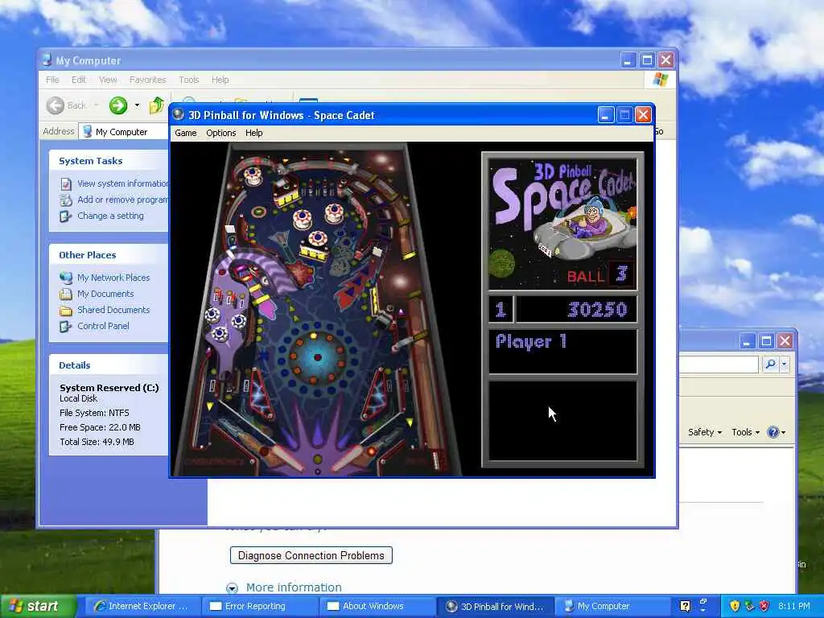Open the Options menu in 3D Pinball
Image resolution: width=824 pixels, height=618 pixels.
pyautogui.click(x=220, y=133)
